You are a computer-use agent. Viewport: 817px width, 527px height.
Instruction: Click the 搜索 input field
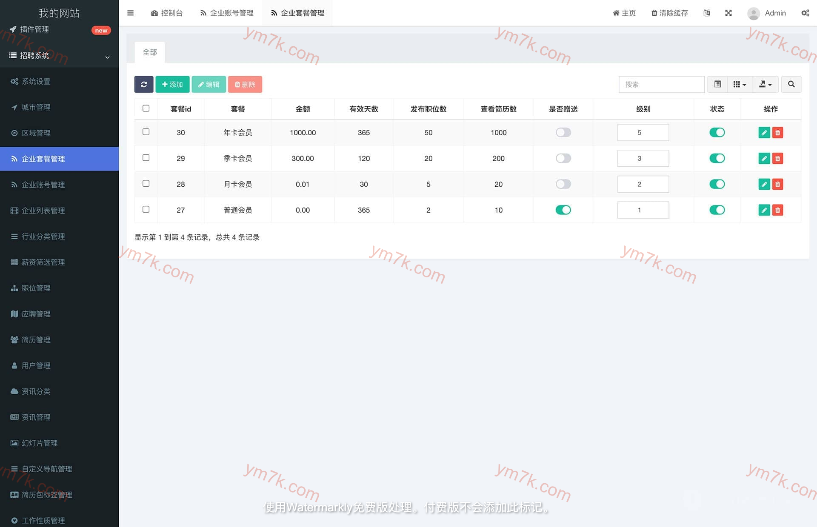coord(662,84)
